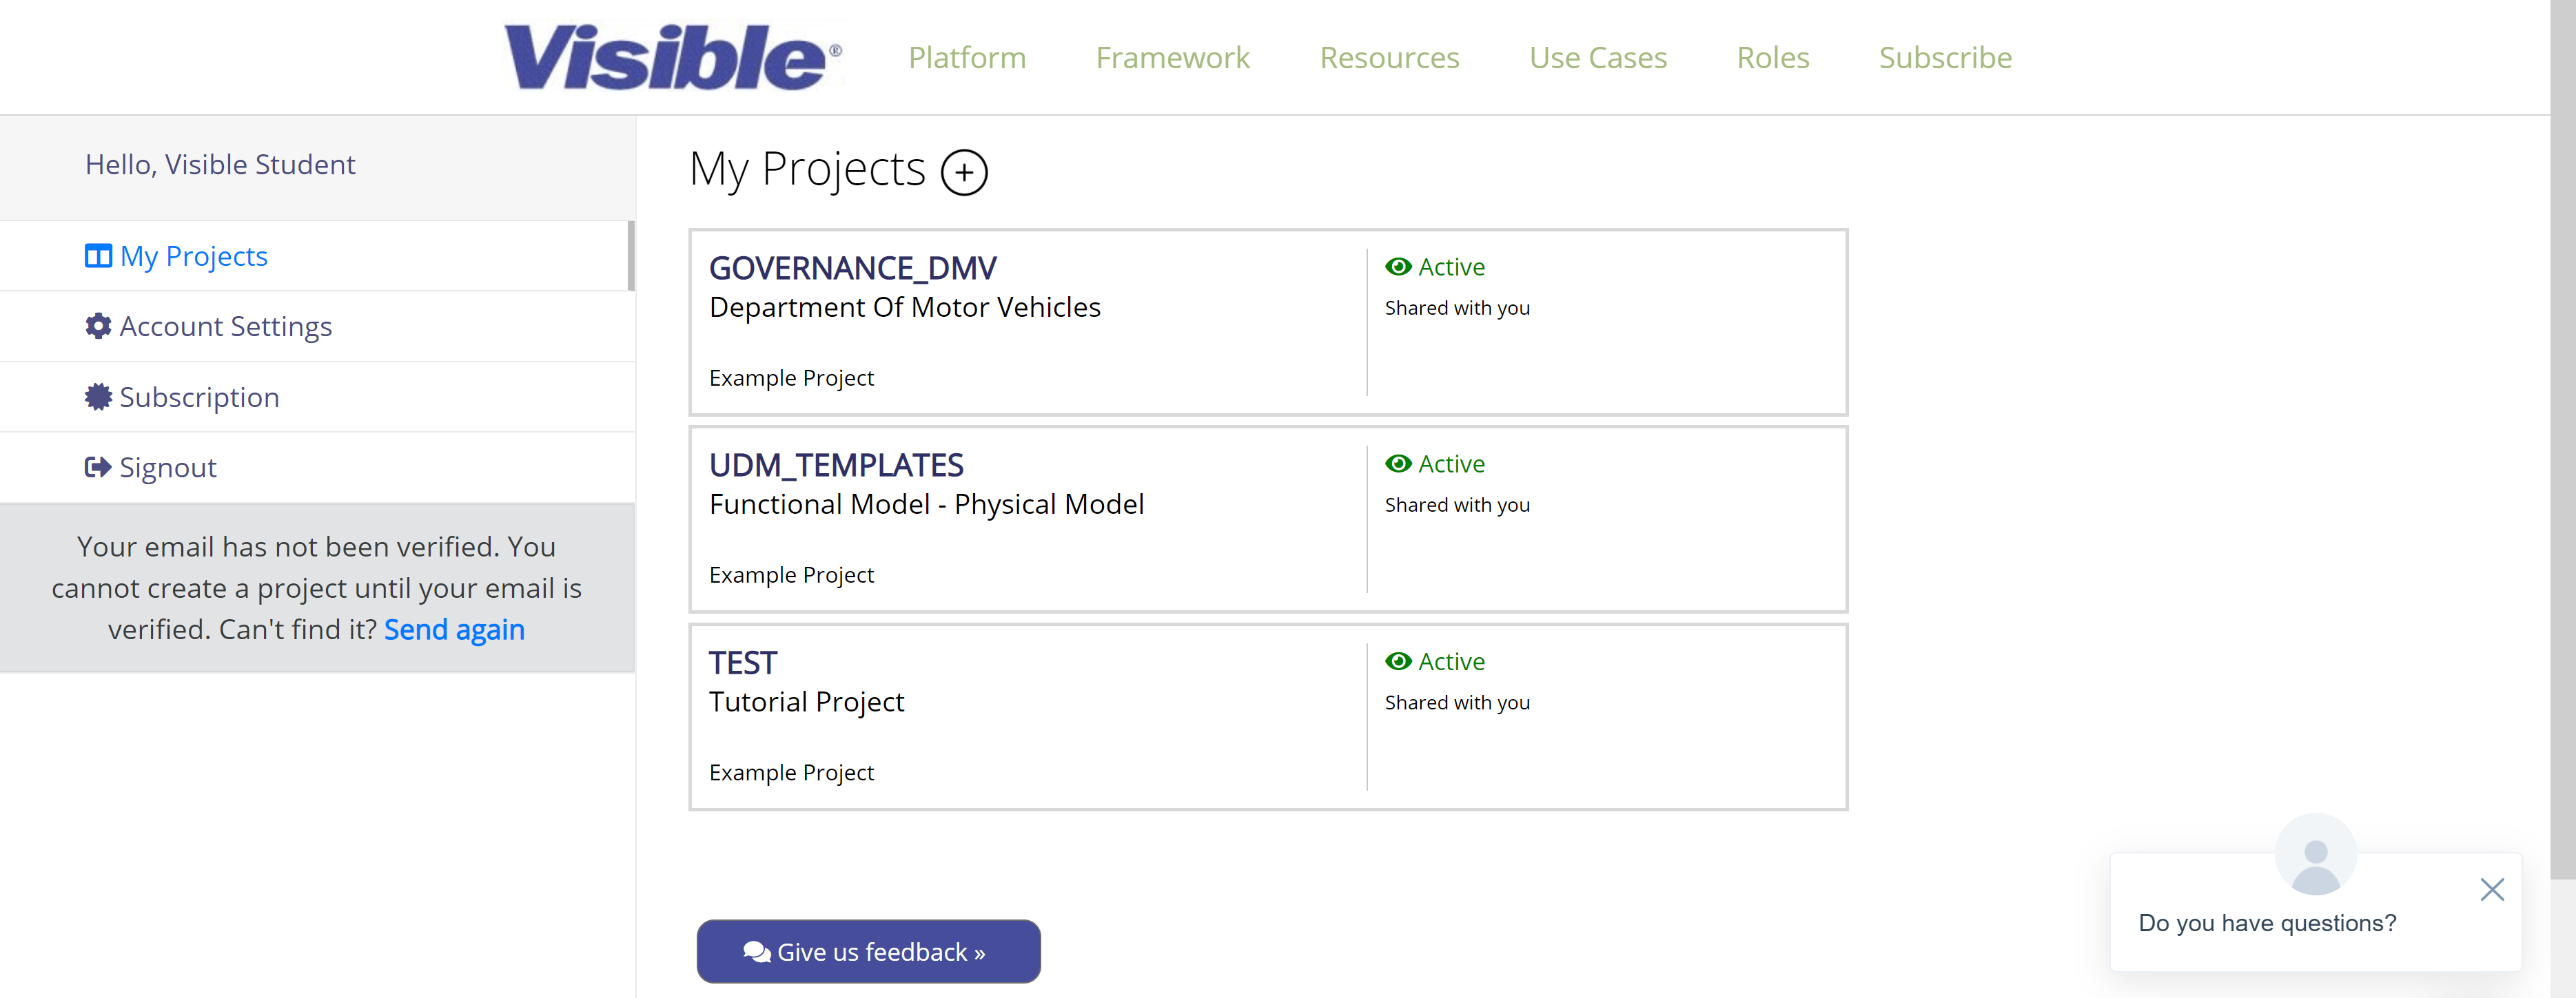Click the chat avatar icon
Screen dimensions: 2576x998
click(2315, 854)
